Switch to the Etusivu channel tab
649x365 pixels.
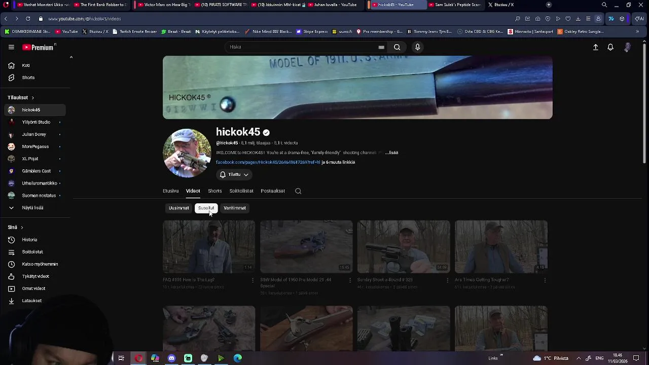click(170, 191)
